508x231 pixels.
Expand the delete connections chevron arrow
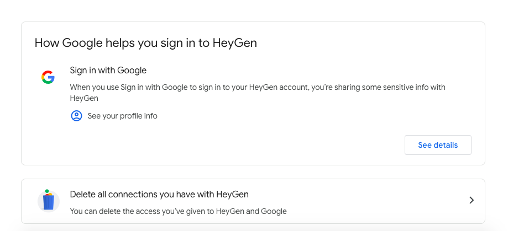471,200
